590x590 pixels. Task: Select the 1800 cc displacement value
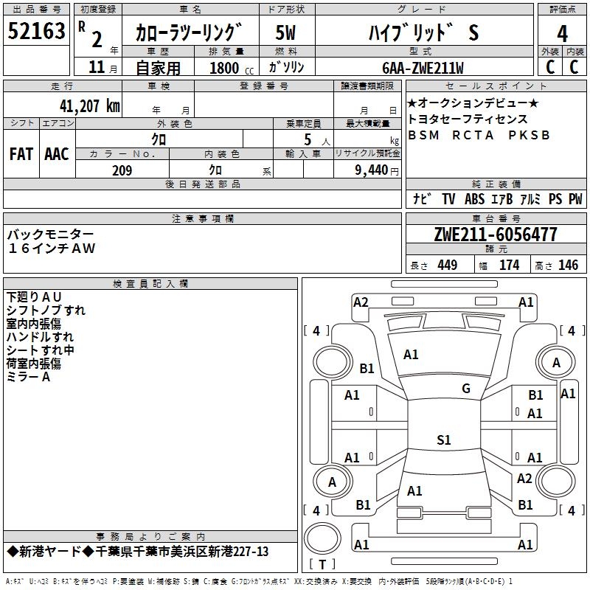229,68
